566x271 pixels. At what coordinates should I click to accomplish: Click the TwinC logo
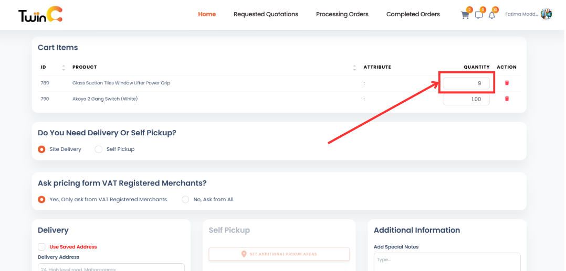(40, 15)
